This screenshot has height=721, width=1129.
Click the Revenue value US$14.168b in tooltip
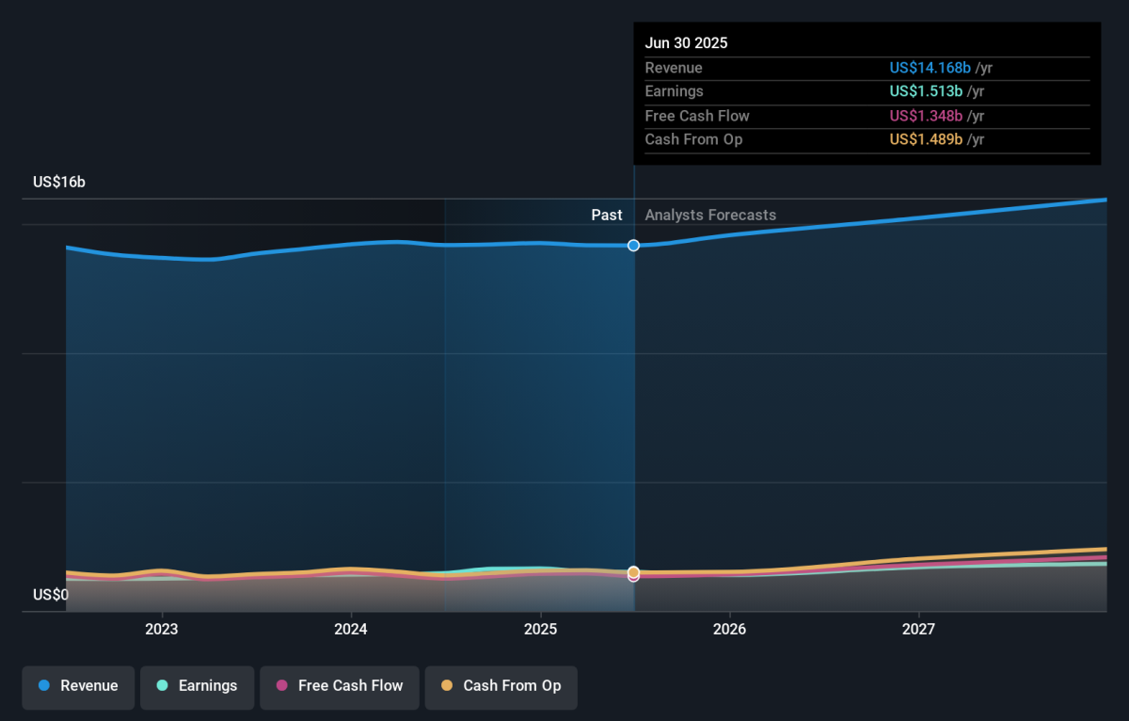(930, 68)
